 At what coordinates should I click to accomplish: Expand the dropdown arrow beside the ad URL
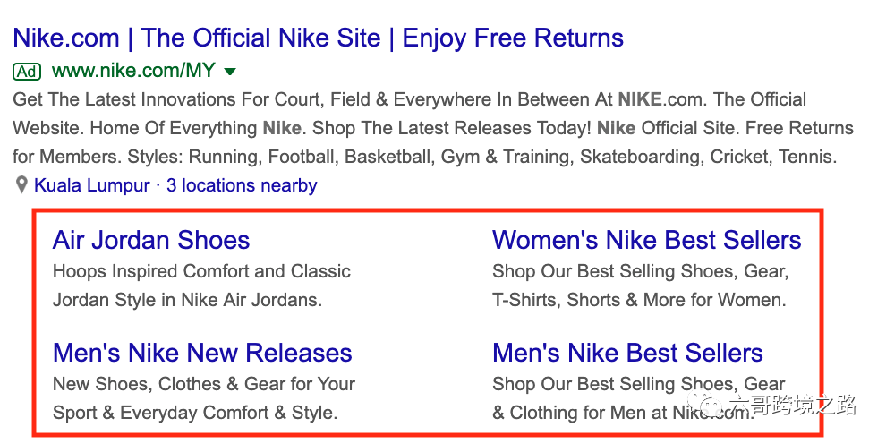click(230, 72)
